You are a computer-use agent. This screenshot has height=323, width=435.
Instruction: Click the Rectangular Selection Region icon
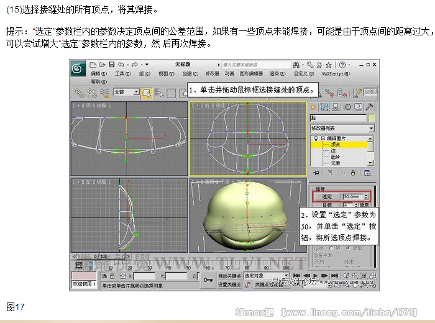tap(171, 93)
